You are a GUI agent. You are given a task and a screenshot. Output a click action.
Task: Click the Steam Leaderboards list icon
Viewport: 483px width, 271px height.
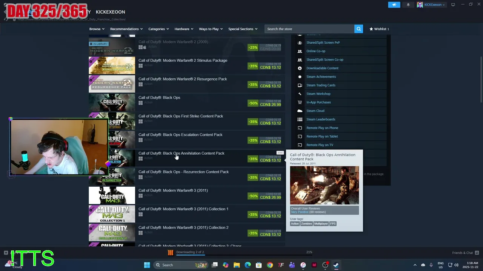(x=300, y=119)
